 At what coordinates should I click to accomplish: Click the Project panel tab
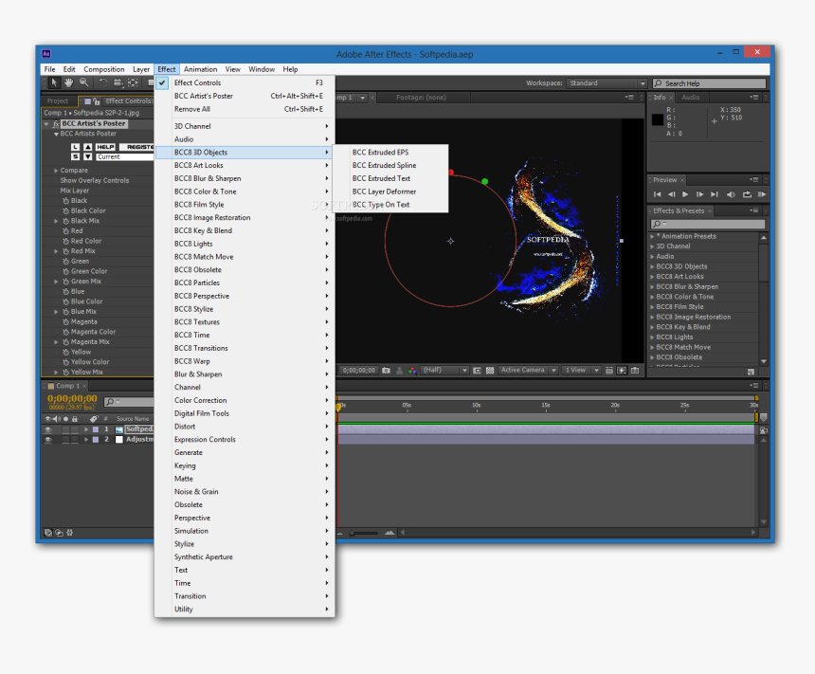(58, 101)
